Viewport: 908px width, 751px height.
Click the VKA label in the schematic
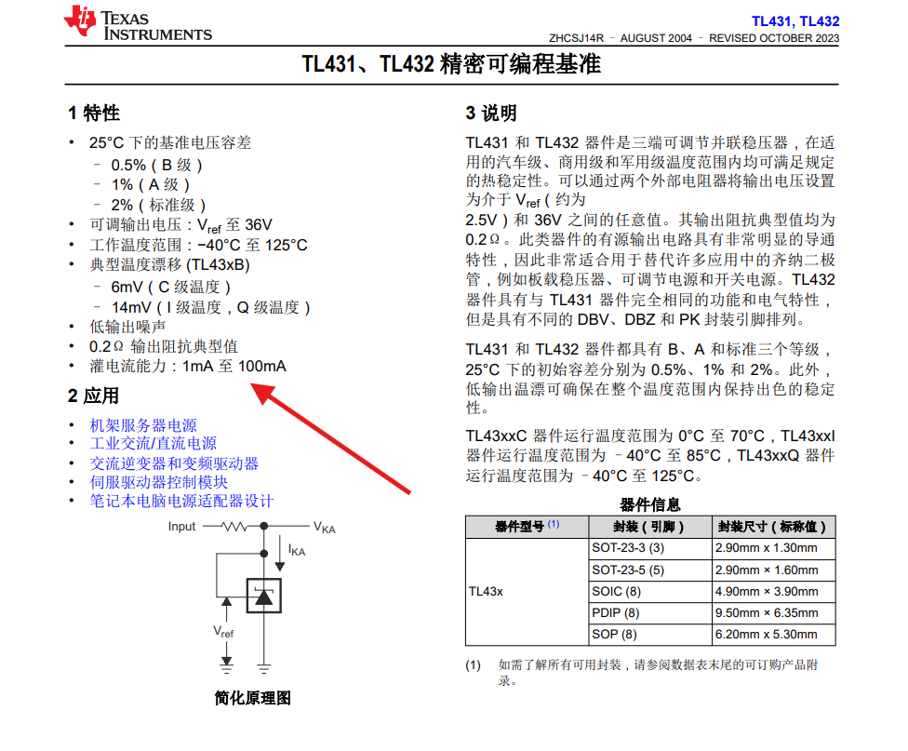pyautogui.click(x=325, y=528)
